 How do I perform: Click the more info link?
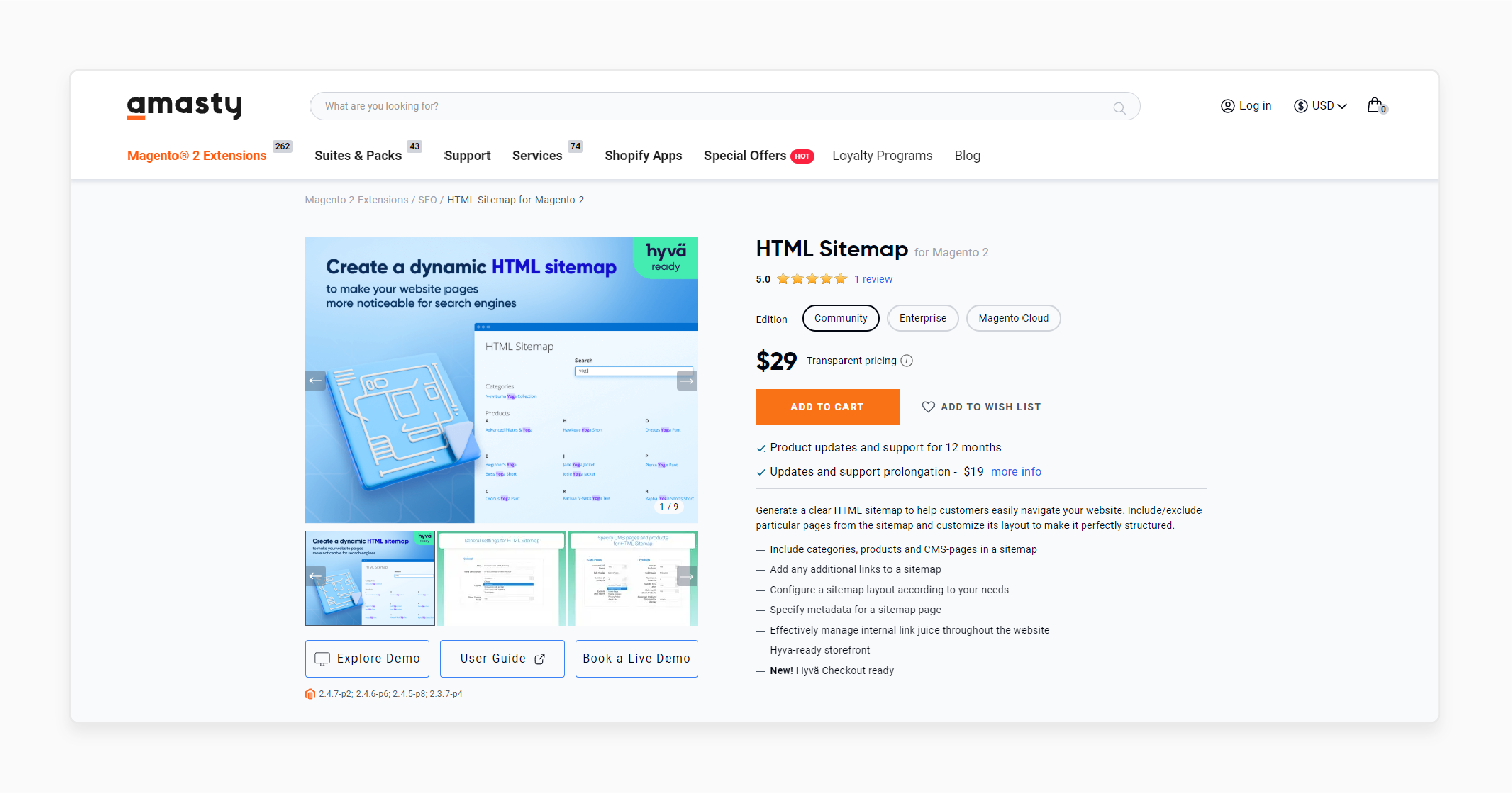tap(1015, 472)
